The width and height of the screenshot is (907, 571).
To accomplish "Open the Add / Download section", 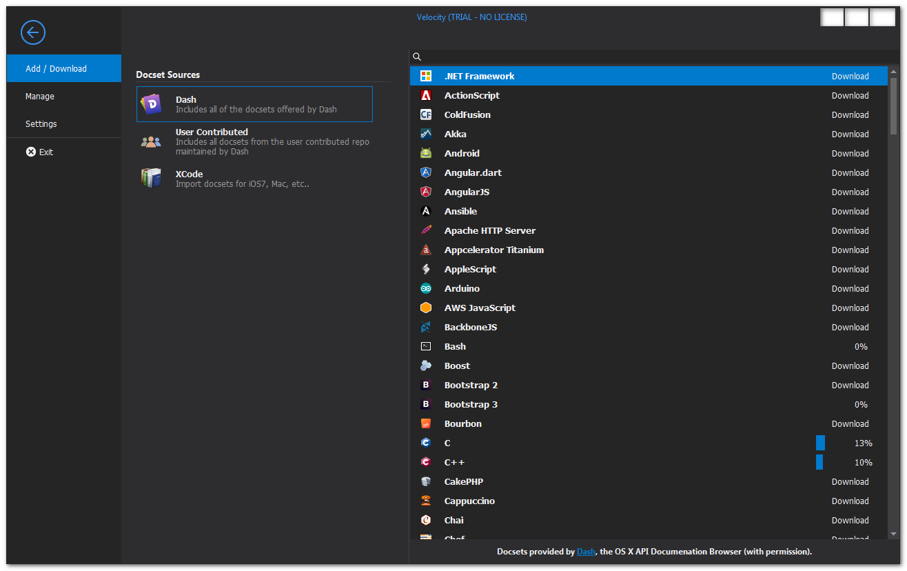I will coord(64,68).
